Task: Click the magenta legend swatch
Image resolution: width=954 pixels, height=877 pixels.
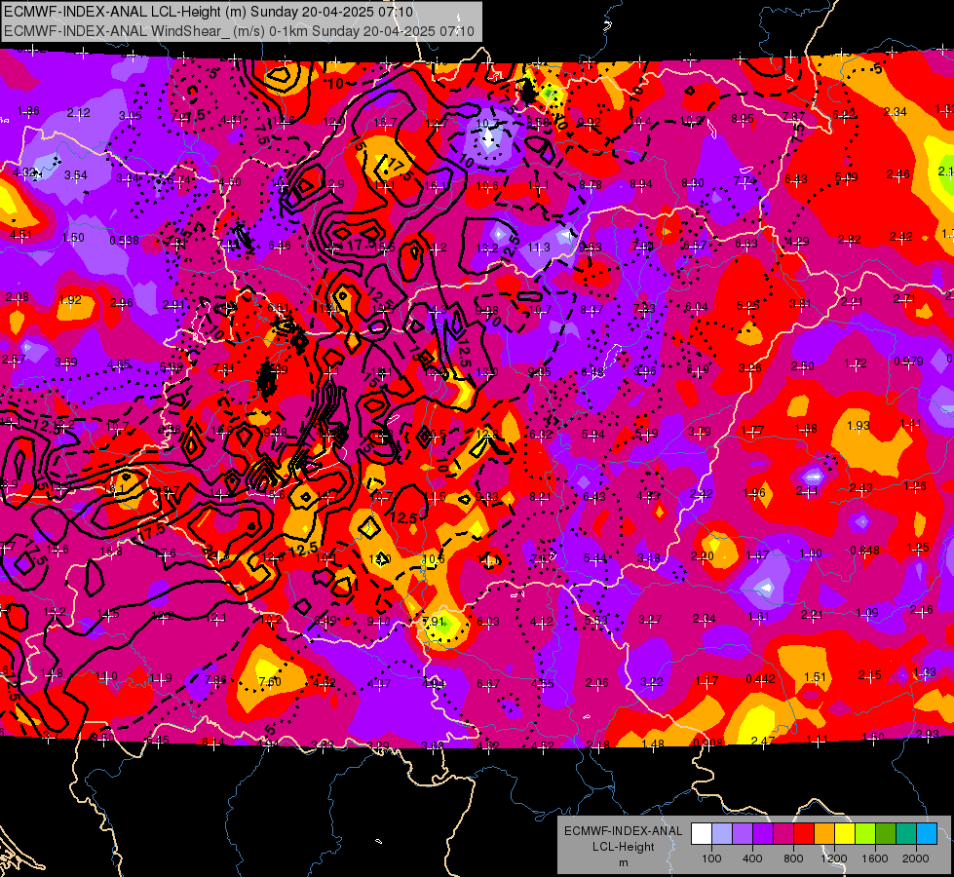Action: (783, 834)
